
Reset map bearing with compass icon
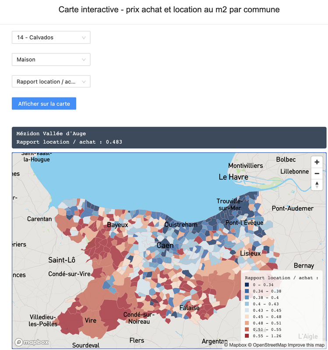pos(317,185)
